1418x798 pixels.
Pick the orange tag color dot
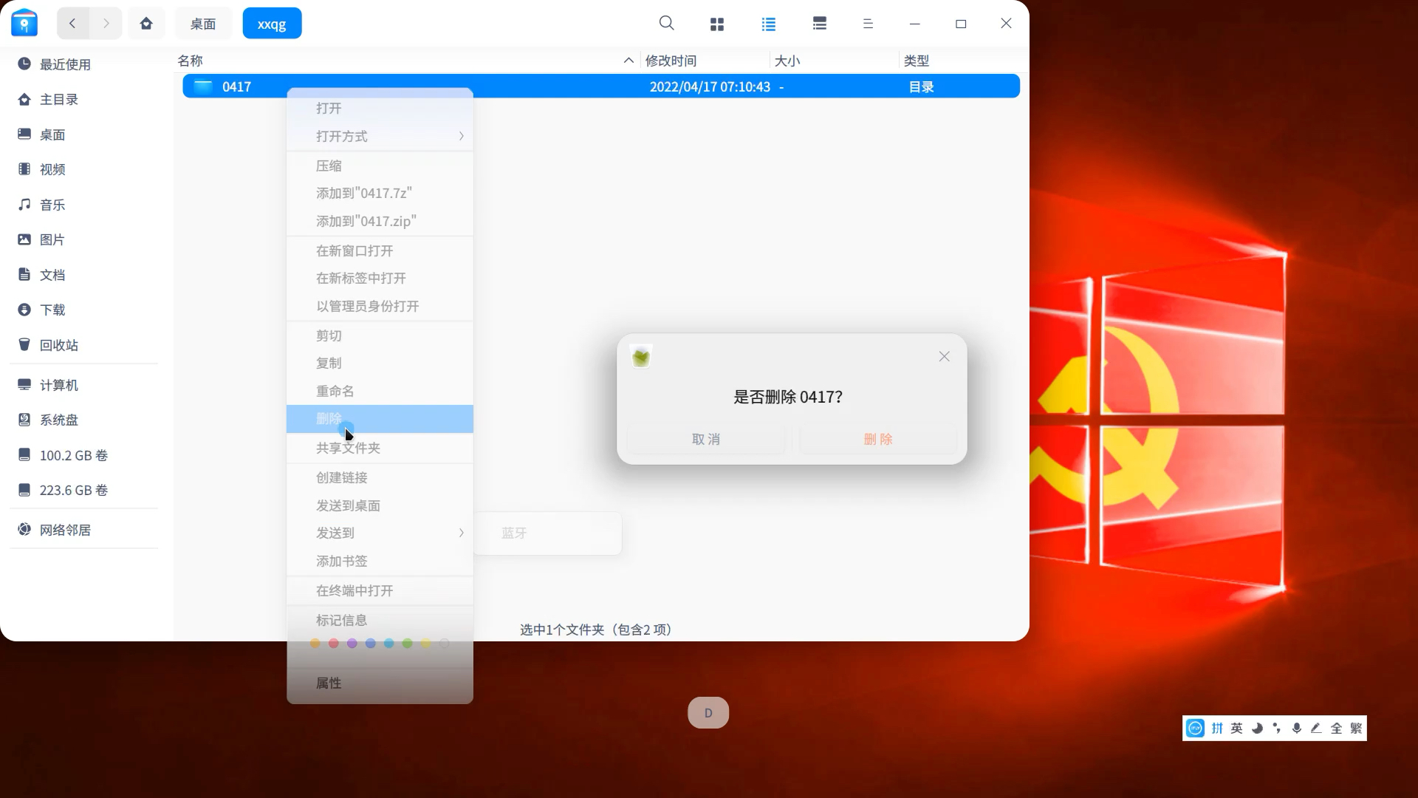(315, 644)
